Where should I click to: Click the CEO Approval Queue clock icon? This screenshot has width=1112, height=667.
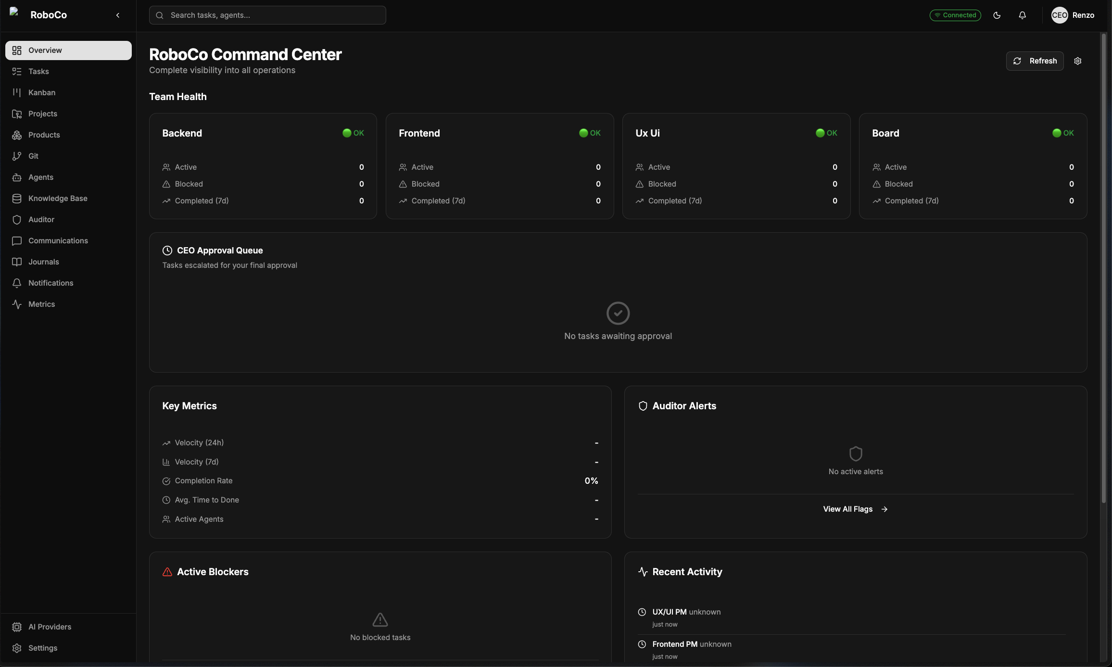(x=167, y=251)
